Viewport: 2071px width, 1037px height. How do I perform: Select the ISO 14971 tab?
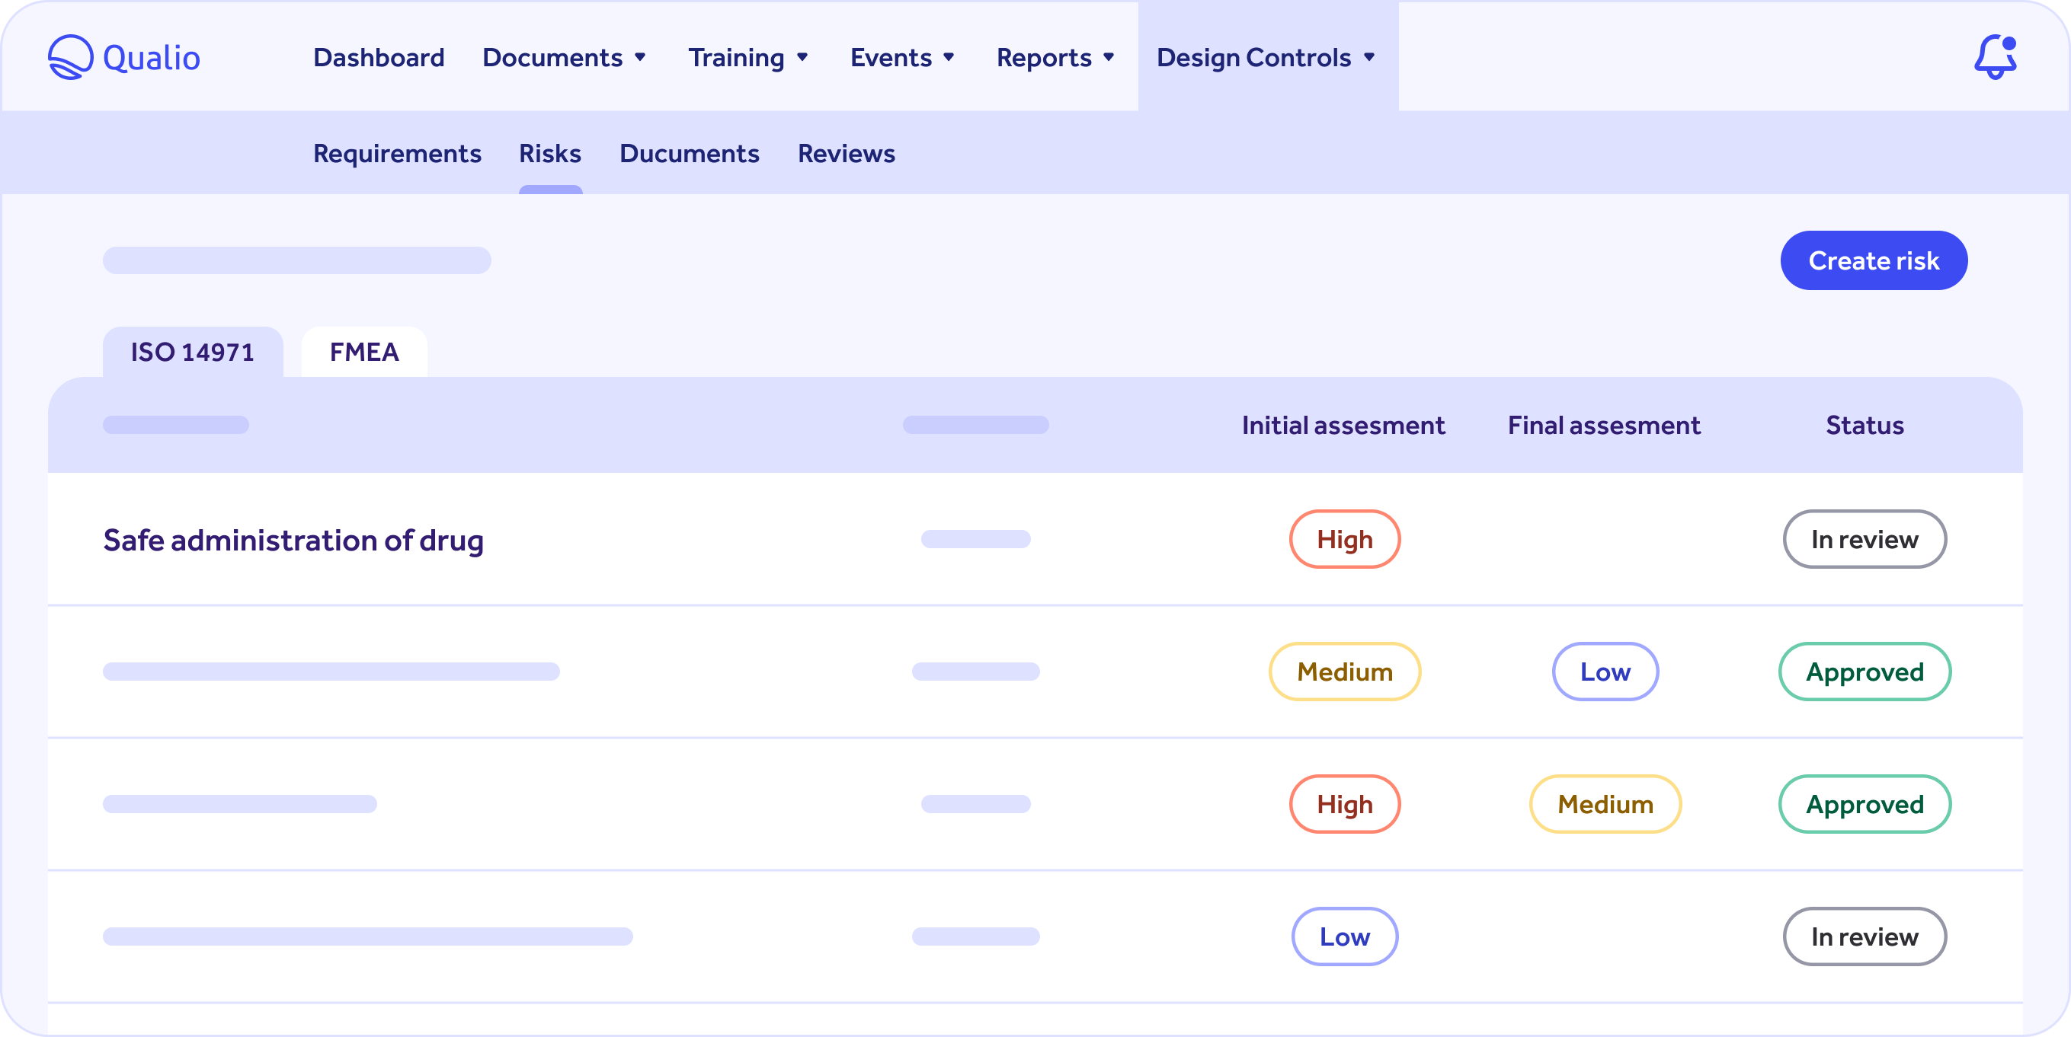[192, 351]
